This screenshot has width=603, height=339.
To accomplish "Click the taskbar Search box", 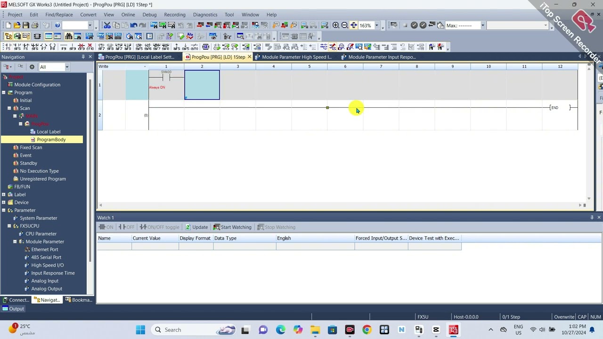I will 195,330.
